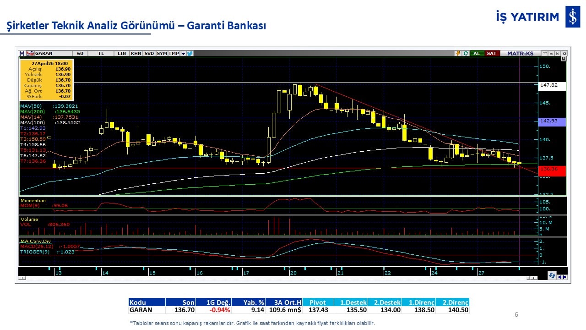The width and height of the screenshot is (586, 330).
Task: Toggle the KHN chart option
Action: (x=136, y=53)
